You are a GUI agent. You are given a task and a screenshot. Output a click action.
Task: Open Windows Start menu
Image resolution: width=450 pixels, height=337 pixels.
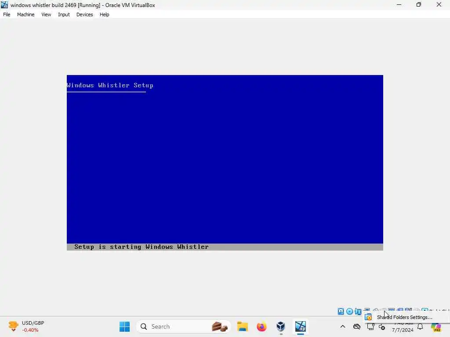coord(124,326)
